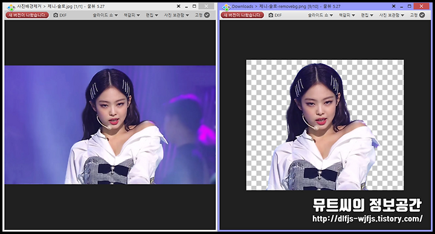The image size is (435, 234).
Task: Click the red new version notice in right window
Action: (x=242, y=15)
